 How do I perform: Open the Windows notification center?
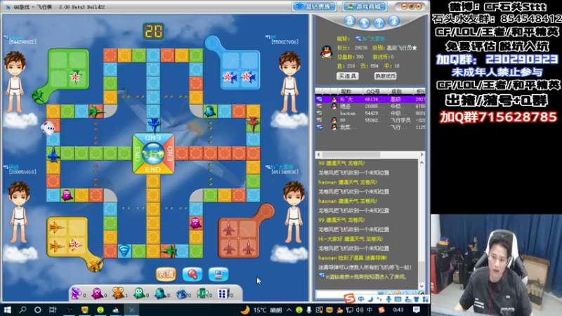tap(416, 310)
